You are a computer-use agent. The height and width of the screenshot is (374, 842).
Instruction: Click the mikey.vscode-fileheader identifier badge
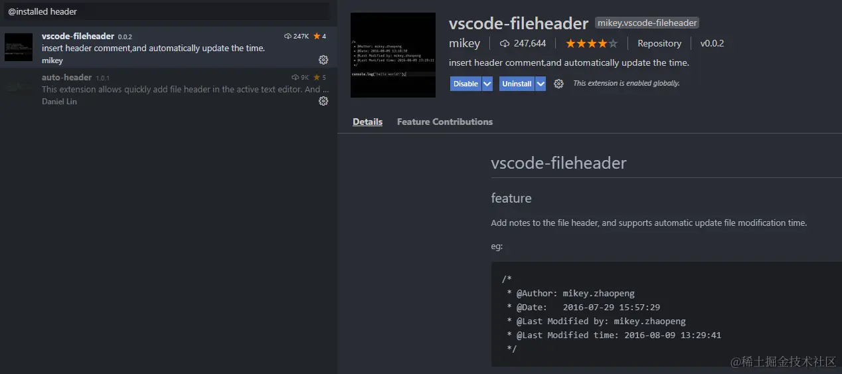tap(647, 23)
